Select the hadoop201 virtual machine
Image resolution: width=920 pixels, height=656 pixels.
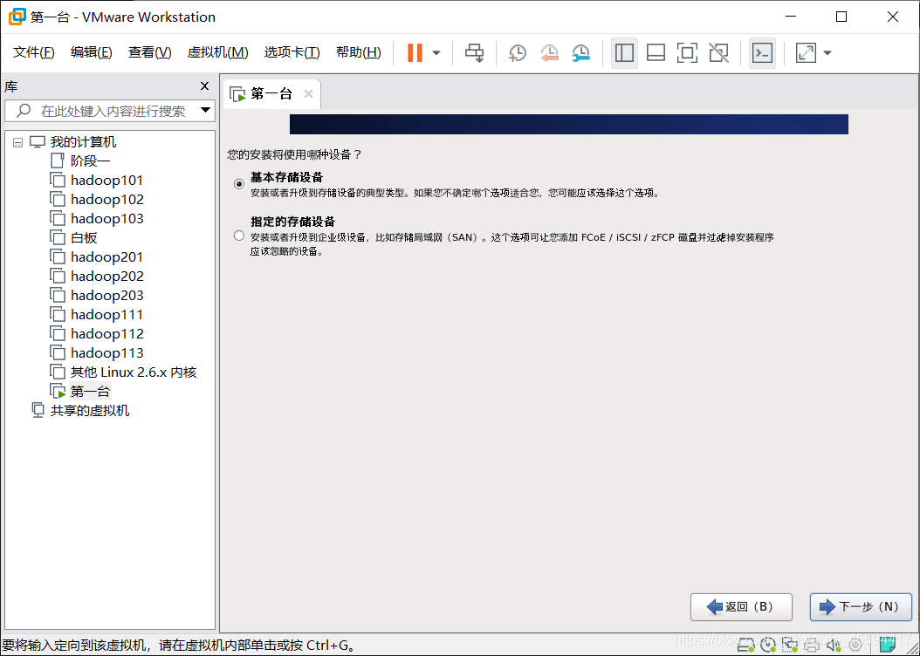[x=106, y=256]
